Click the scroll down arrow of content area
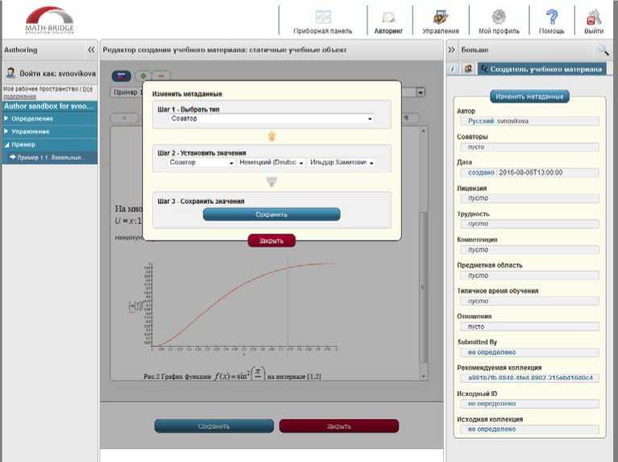618x462 pixels. click(x=423, y=377)
